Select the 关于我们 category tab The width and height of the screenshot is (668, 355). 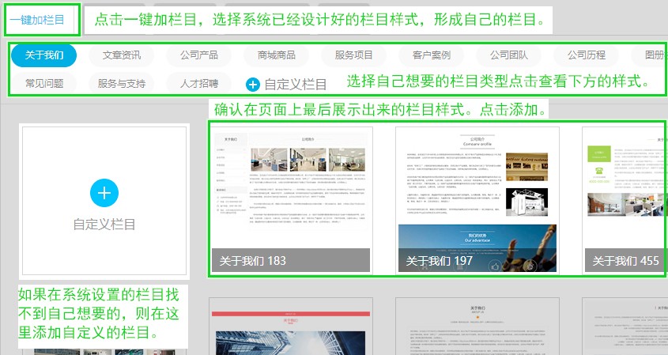point(44,55)
